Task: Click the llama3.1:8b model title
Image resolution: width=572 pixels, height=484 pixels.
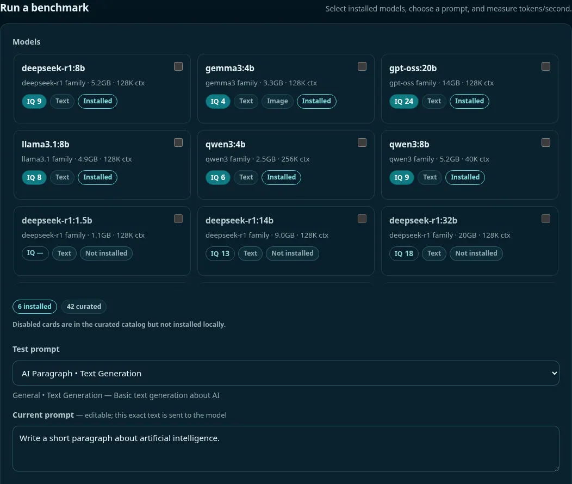Action: click(46, 145)
